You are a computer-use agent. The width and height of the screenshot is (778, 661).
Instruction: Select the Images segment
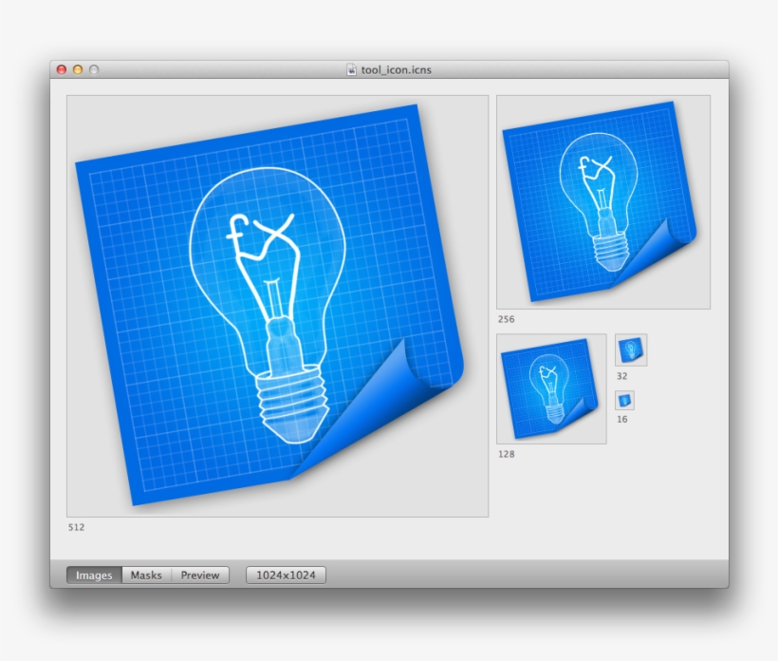(93, 575)
